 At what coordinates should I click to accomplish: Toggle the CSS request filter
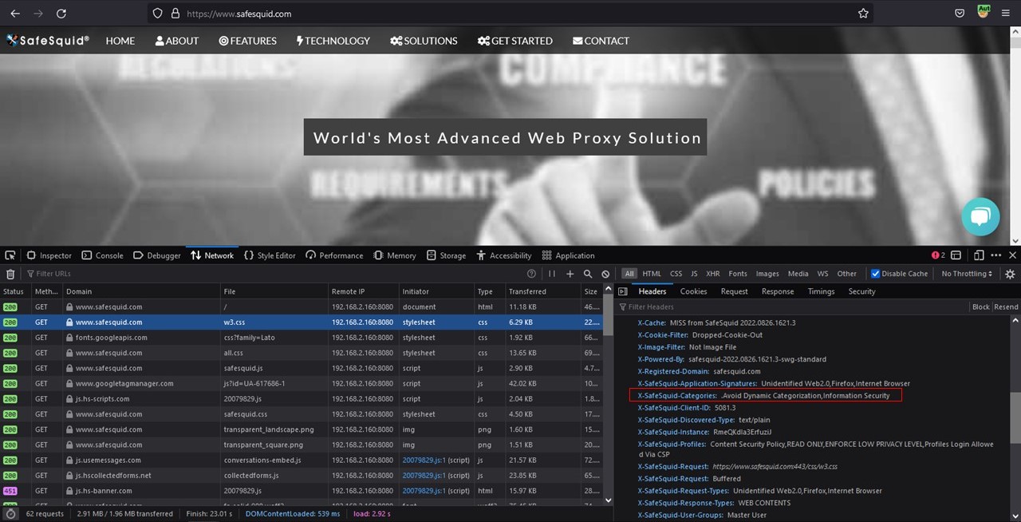tap(676, 274)
